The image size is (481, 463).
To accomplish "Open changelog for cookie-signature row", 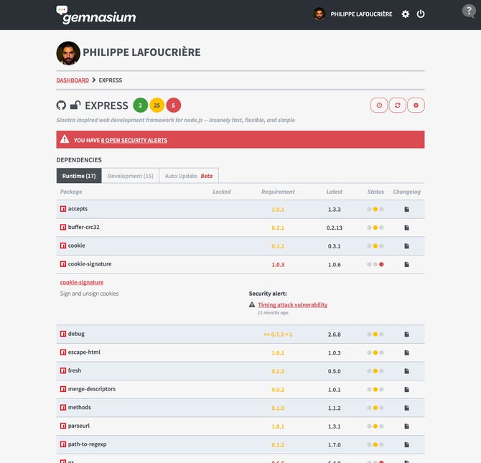I will click(x=406, y=264).
